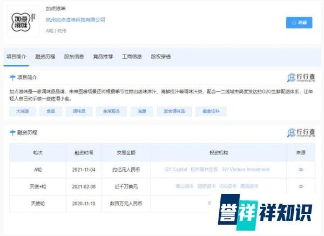Click the date 2021-11-04
Viewport: 324px width, 236px height.
click(84, 170)
